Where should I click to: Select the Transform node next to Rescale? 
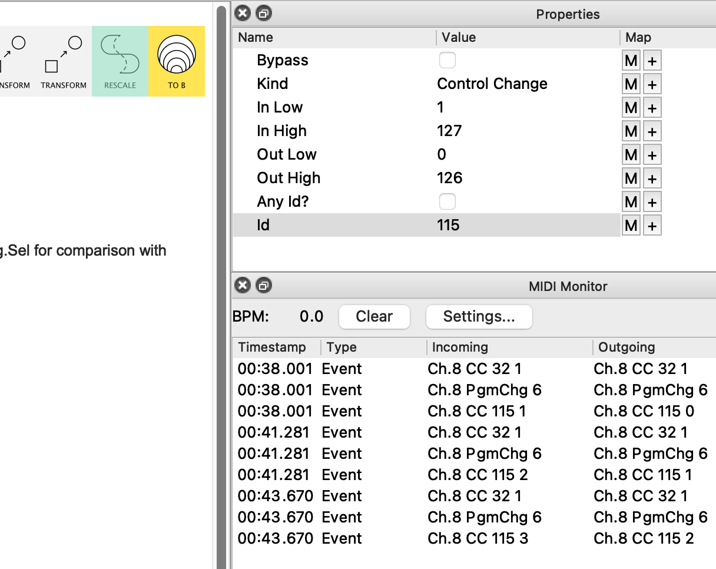point(64,61)
